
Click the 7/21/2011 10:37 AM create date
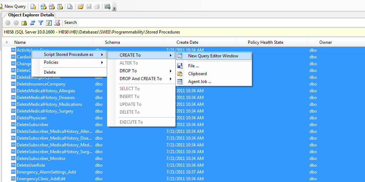click(185, 172)
